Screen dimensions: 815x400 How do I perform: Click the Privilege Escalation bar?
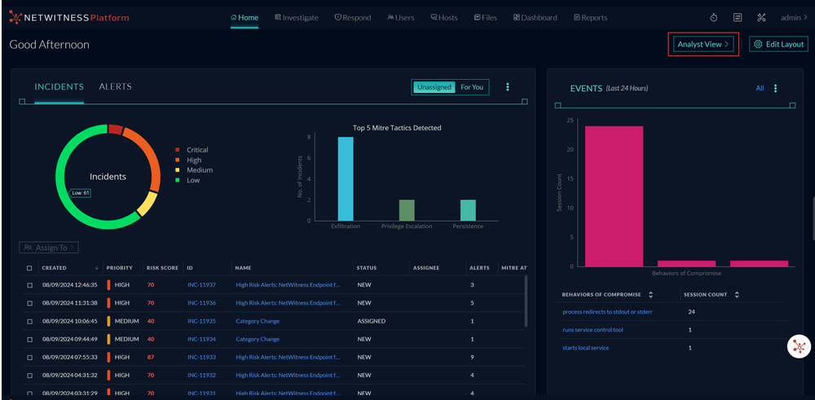pos(407,210)
